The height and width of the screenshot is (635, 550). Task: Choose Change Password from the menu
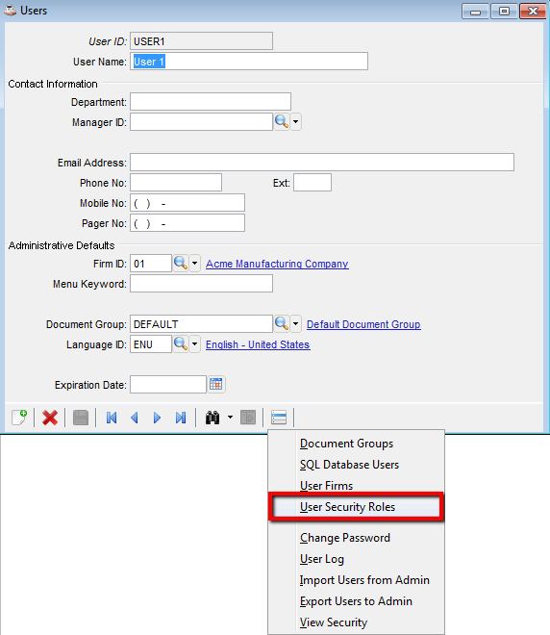(345, 538)
